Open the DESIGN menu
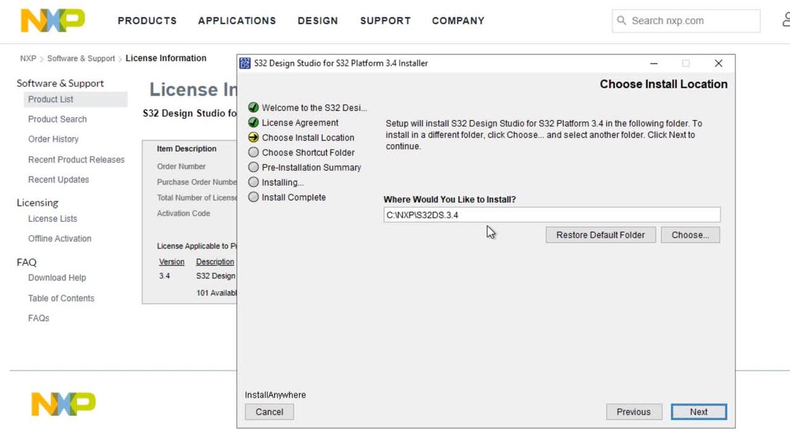The image size is (790, 433). tap(318, 20)
